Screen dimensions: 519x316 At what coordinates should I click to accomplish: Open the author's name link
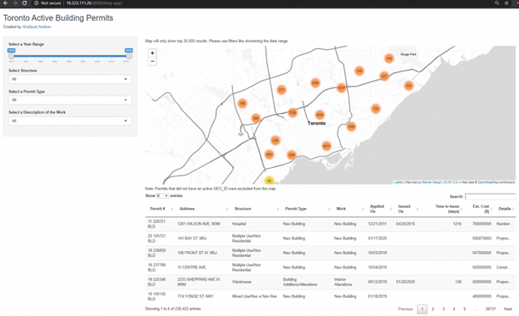click(x=37, y=27)
